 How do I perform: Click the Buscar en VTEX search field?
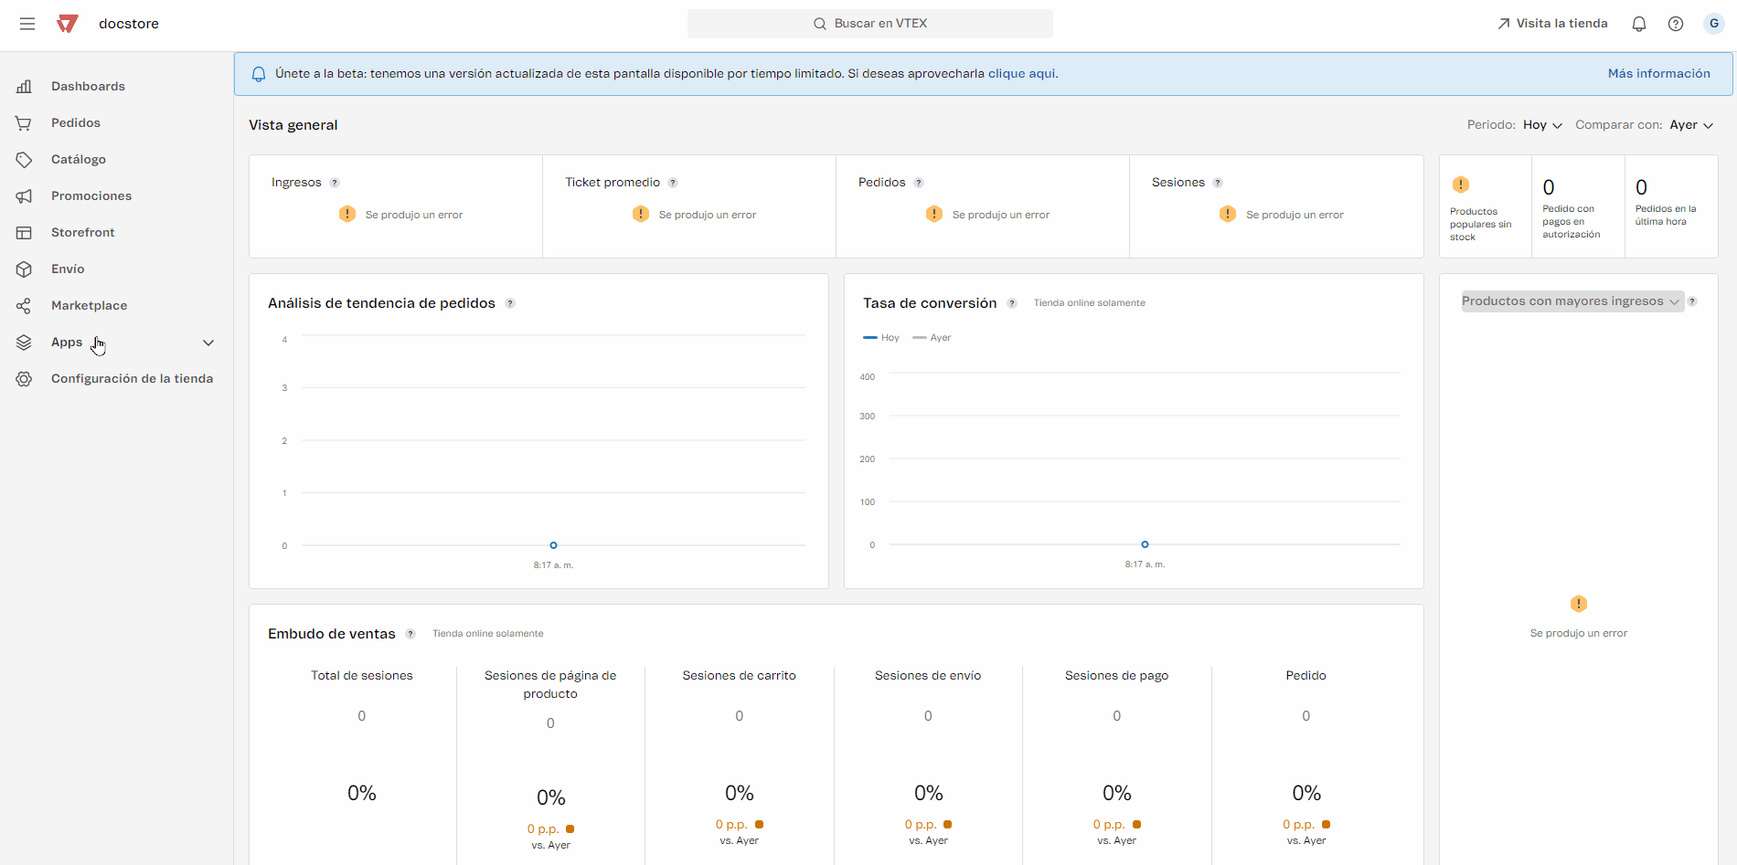click(x=869, y=24)
